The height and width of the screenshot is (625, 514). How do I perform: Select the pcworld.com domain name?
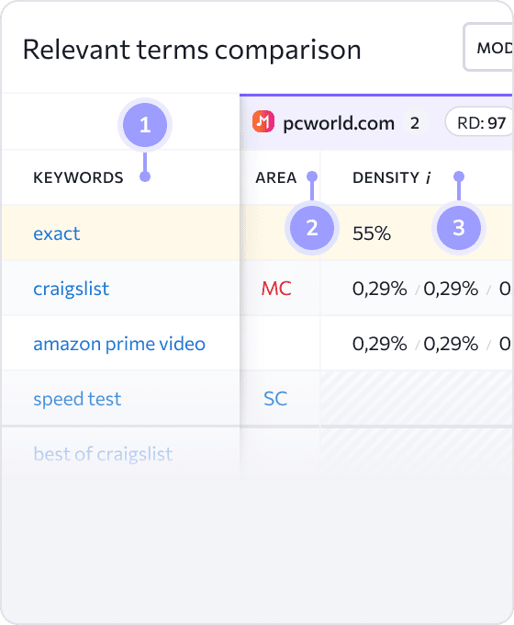[x=339, y=123]
